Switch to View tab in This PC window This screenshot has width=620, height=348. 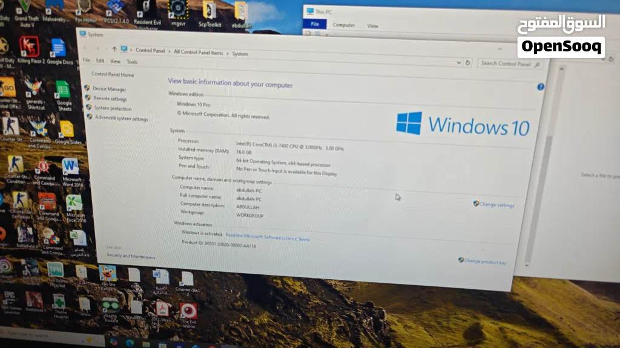point(372,26)
